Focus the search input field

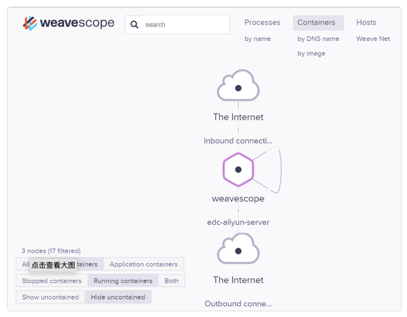[x=178, y=25]
